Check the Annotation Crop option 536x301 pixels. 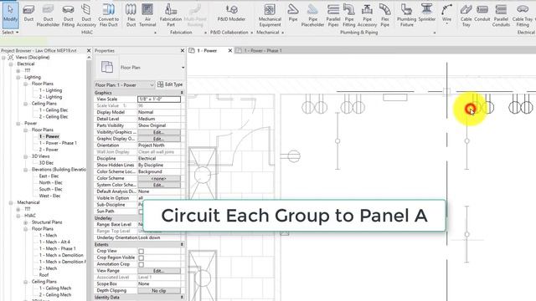point(141,264)
